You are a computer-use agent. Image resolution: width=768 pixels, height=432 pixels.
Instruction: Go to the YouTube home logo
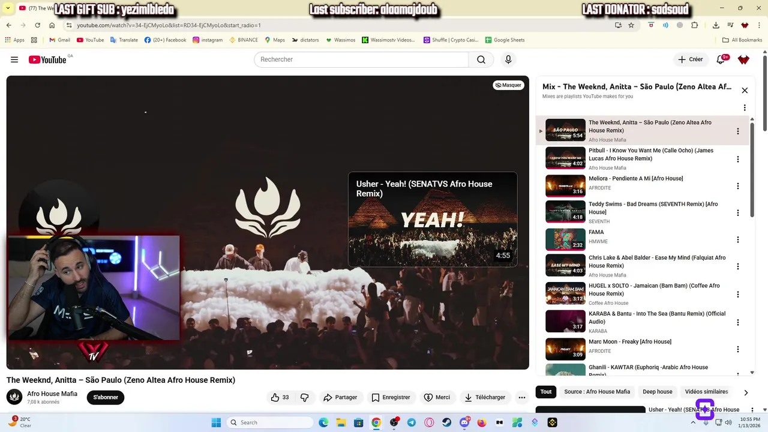click(x=47, y=59)
